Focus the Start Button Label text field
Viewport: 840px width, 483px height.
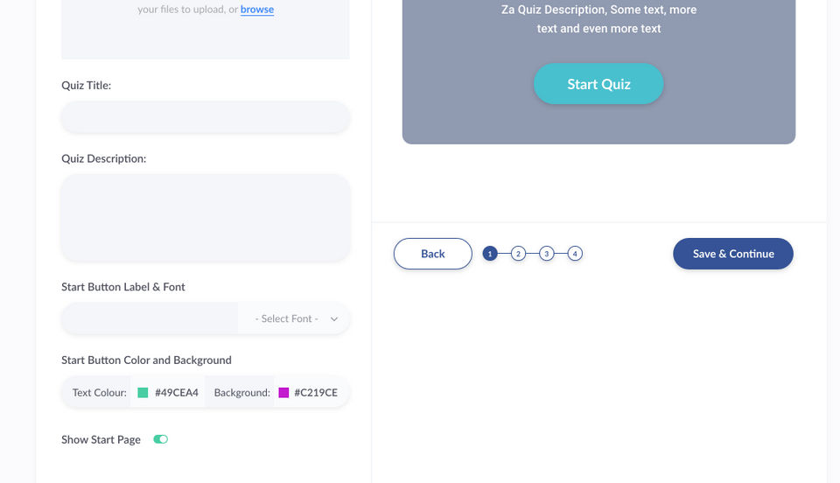click(x=149, y=318)
